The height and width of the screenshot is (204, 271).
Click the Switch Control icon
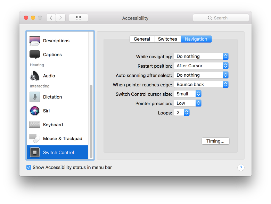point(35,152)
